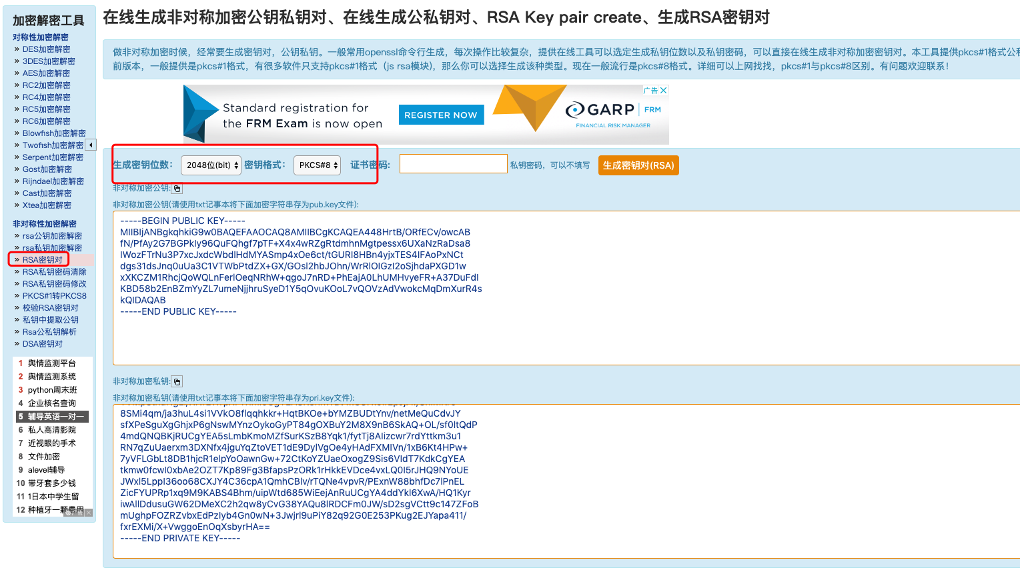Open rsa公钥加密解密 in the sidebar
This screenshot has width=1020, height=570.
(x=52, y=236)
